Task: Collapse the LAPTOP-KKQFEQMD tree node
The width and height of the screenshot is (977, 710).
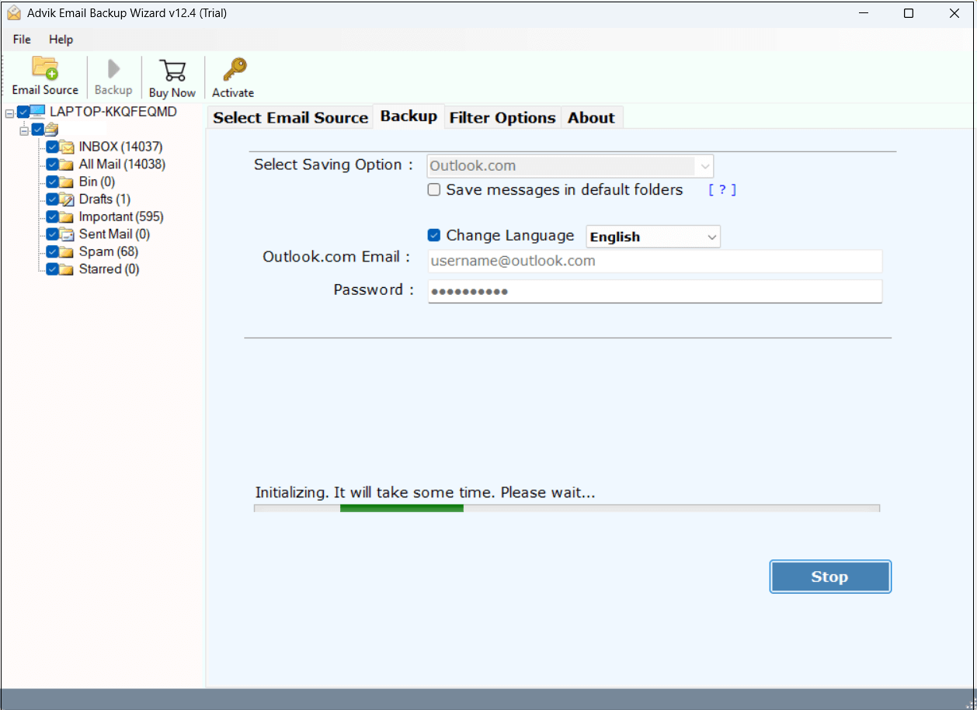Action: click(x=11, y=111)
